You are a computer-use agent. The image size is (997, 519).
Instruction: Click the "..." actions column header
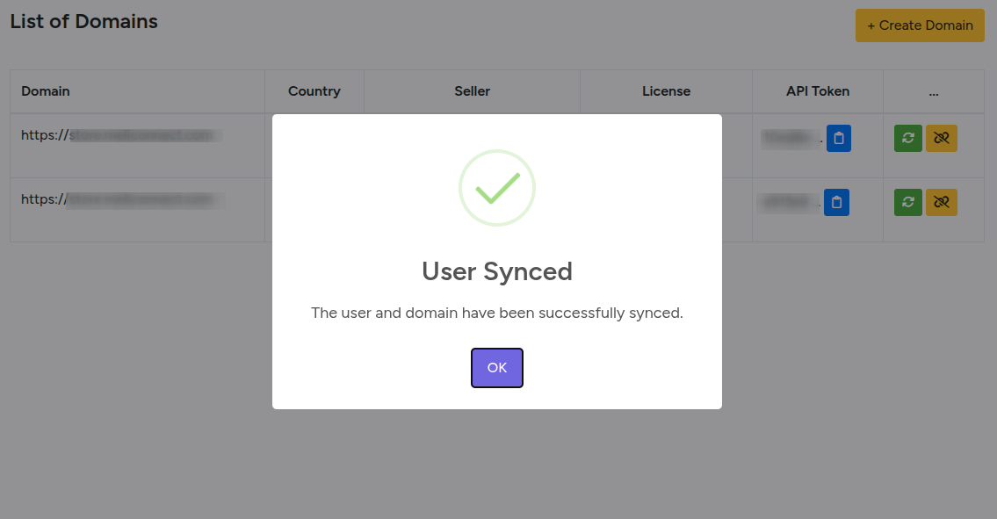pyautogui.click(x=933, y=91)
